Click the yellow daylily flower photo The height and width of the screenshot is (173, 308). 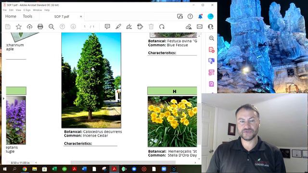pos(172,122)
